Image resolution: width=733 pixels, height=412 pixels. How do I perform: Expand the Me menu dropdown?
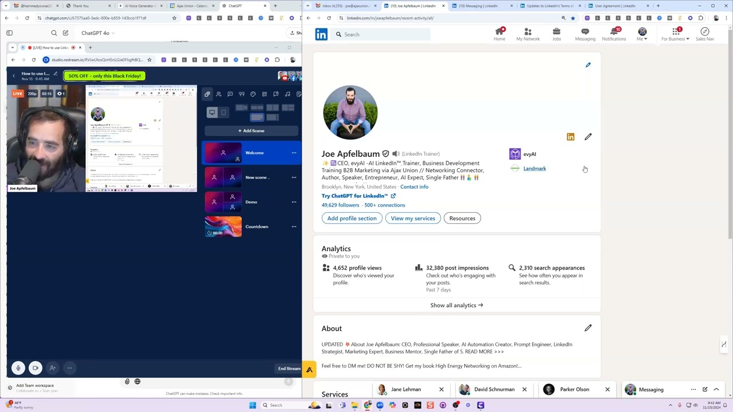pyautogui.click(x=642, y=35)
